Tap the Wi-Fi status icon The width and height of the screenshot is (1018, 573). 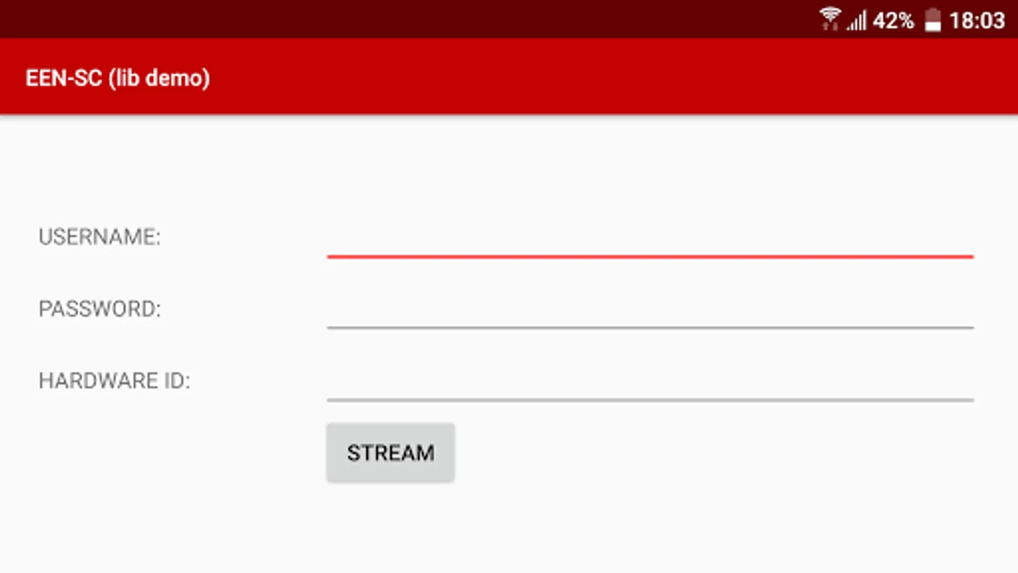point(830,19)
